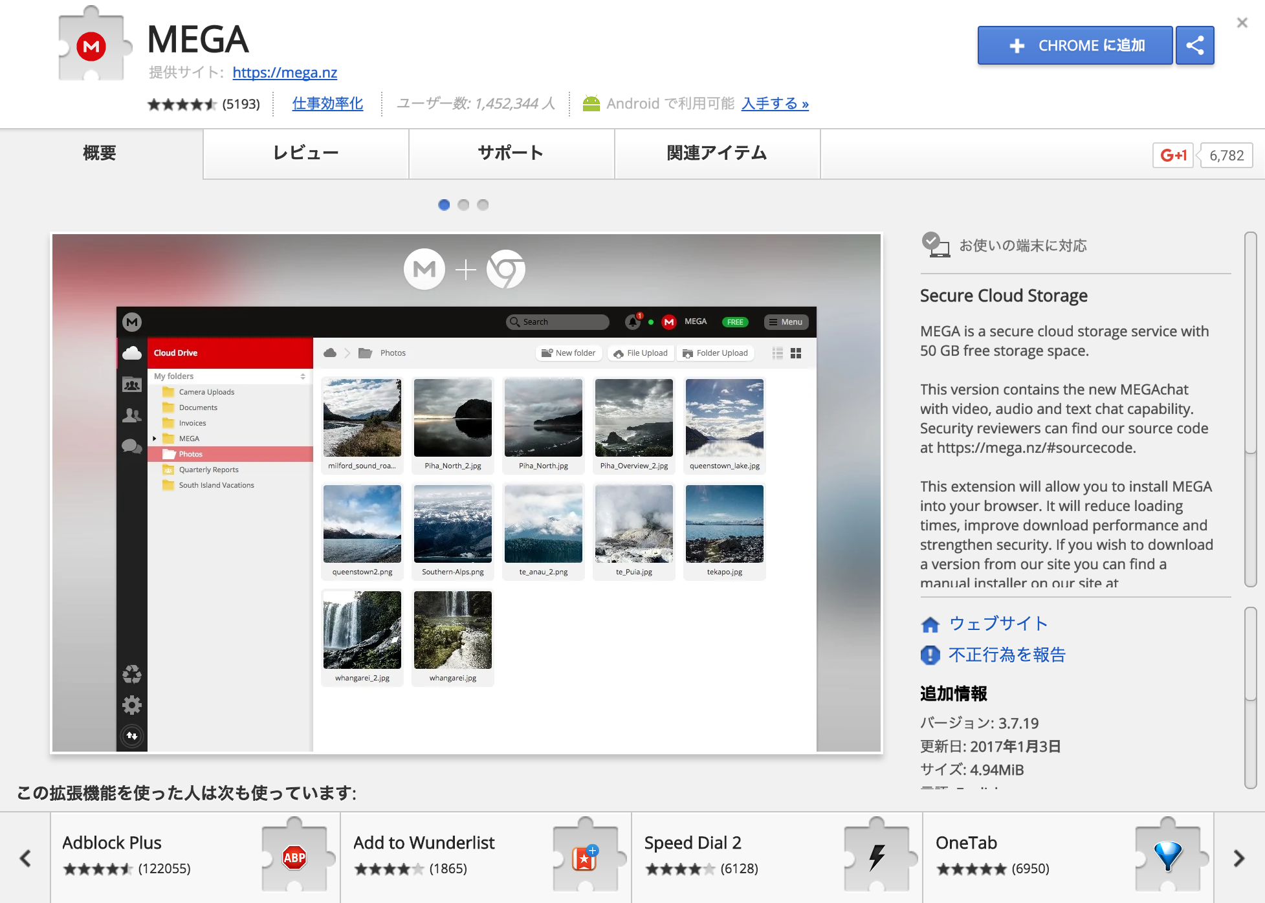Click the CHROME に追加 button
The height and width of the screenshot is (903, 1265).
click(x=1075, y=45)
